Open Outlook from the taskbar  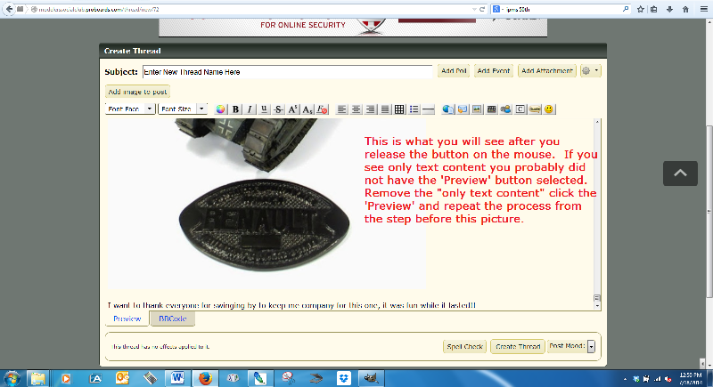point(122,378)
